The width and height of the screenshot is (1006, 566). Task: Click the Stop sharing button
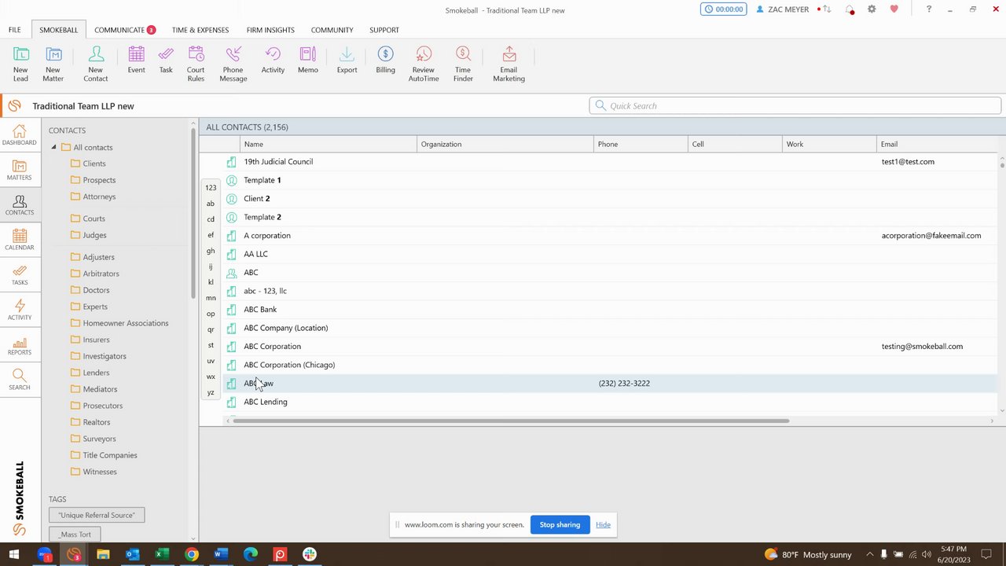point(560,524)
